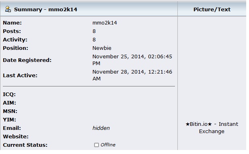
Task: Click the MSN label
Action: coord(10,111)
